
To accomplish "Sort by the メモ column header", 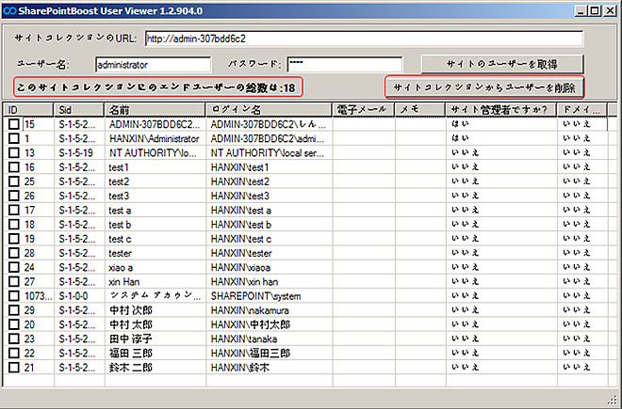I will 420,110.
